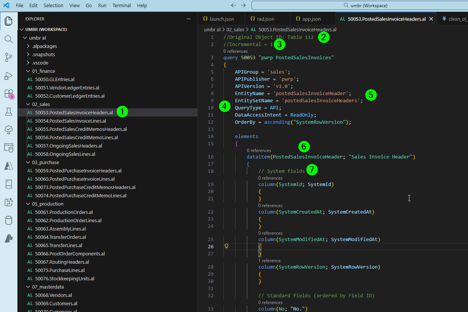468x312 pixels.
Task: Open 50051.VendorLedgerEntries.al file
Action: coord(107,88)
